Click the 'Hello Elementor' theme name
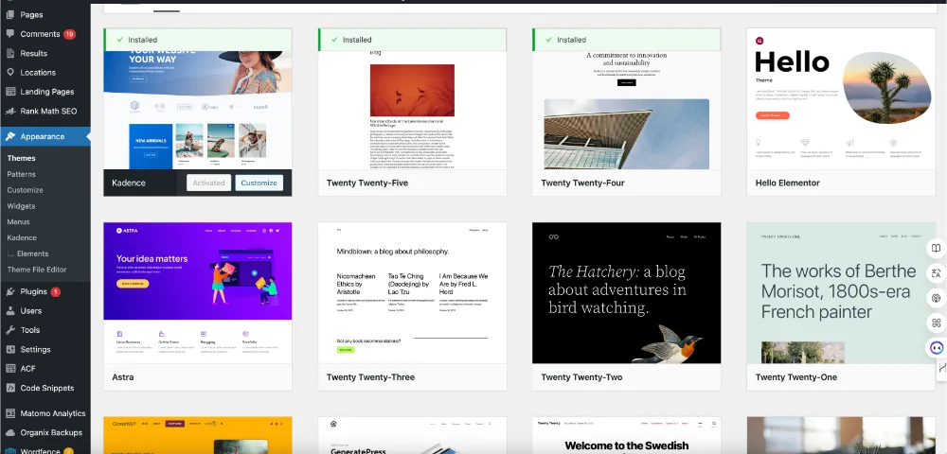 tap(788, 183)
